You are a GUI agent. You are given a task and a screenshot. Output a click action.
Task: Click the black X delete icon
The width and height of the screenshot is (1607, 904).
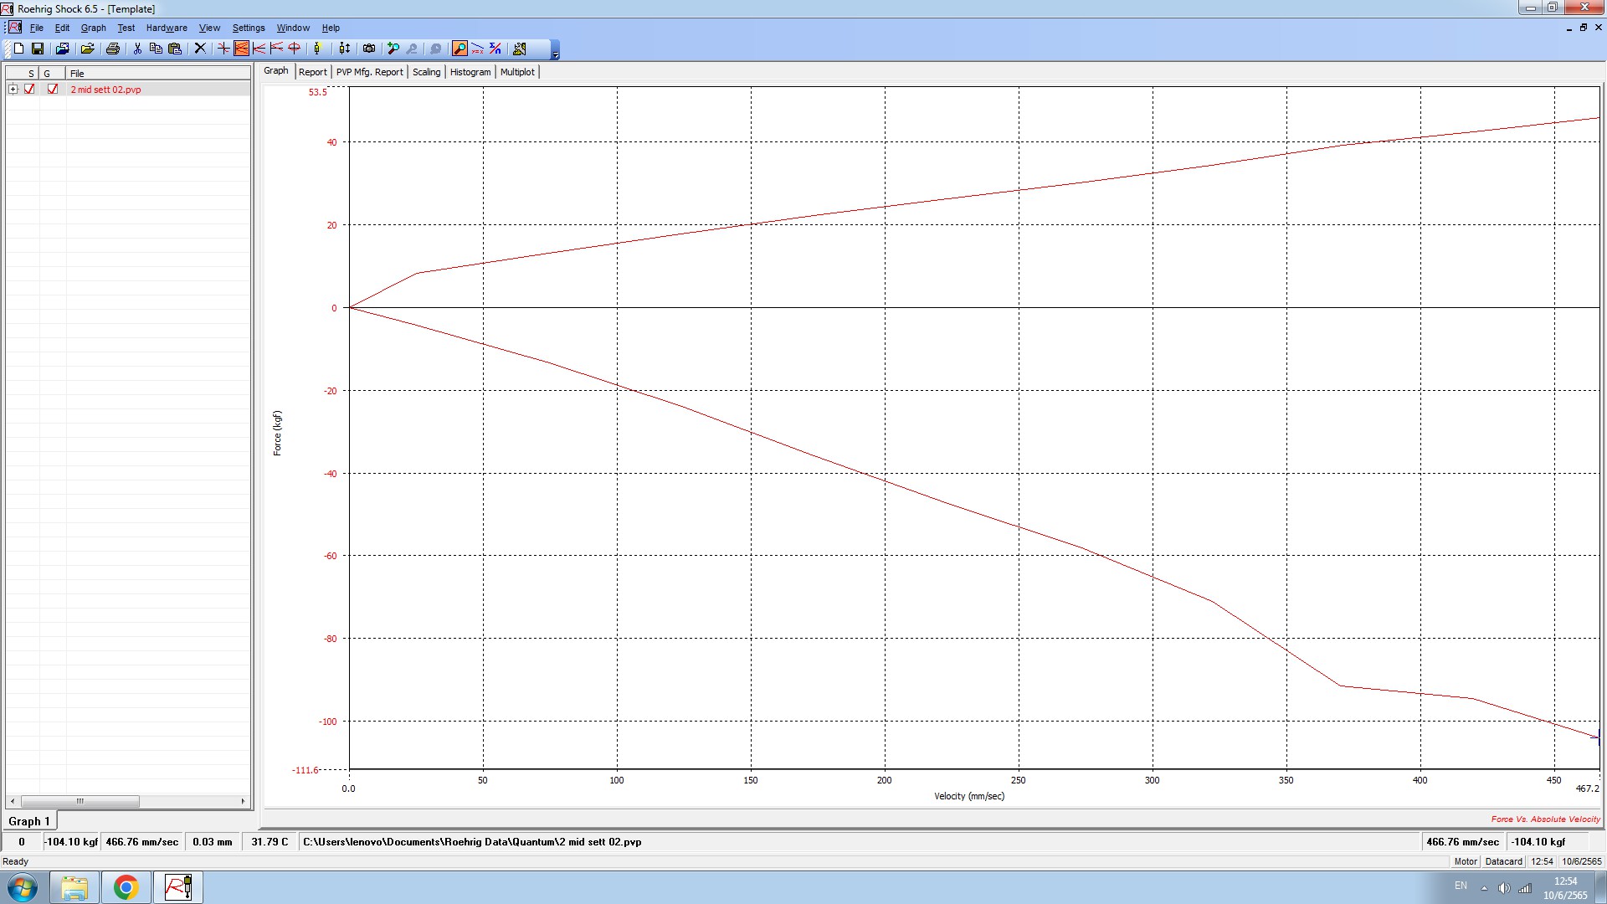(x=200, y=49)
